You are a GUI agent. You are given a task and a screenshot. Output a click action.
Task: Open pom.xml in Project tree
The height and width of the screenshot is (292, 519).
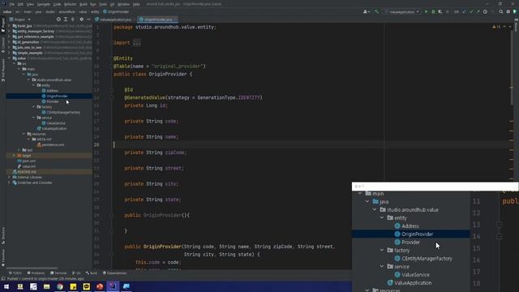point(29,161)
